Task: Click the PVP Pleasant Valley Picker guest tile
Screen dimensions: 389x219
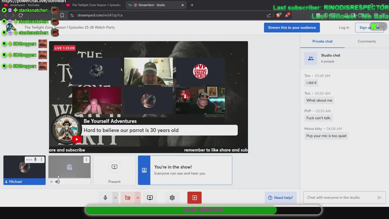Action: coord(201,71)
